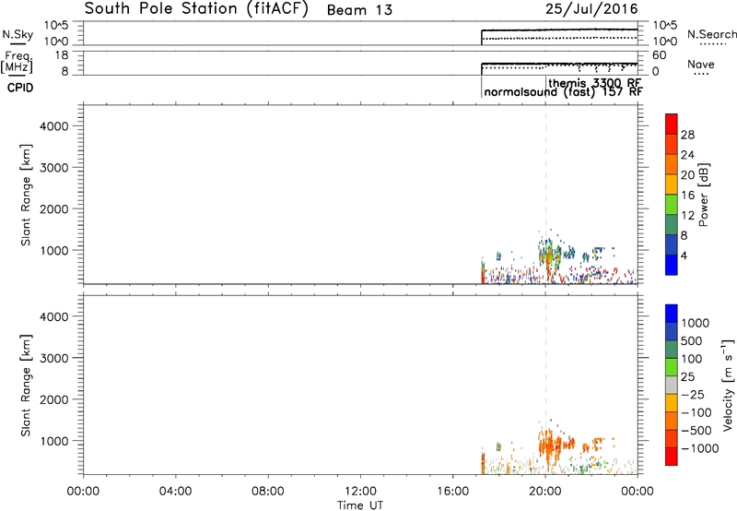737x511 pixels.
Task: Click the '28' label on Power colorbar
Action: (x=687, y=135)
